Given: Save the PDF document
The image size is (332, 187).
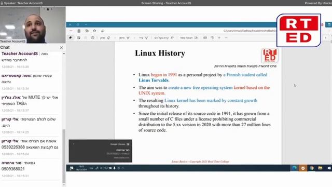Looking at the screenshot, I should (78, 38).
